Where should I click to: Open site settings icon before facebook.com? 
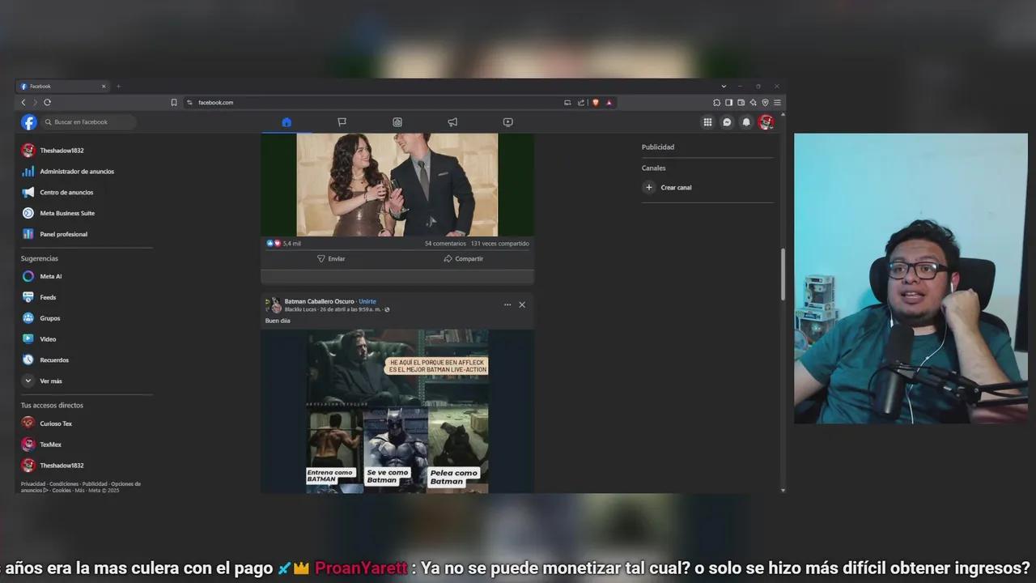pos(189,102)
